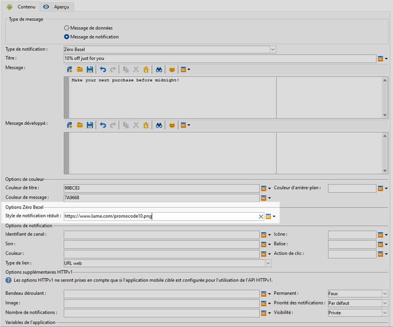Open personalization menu for Identifiant de canal
The image size is (393, 327).
[266, 235]
